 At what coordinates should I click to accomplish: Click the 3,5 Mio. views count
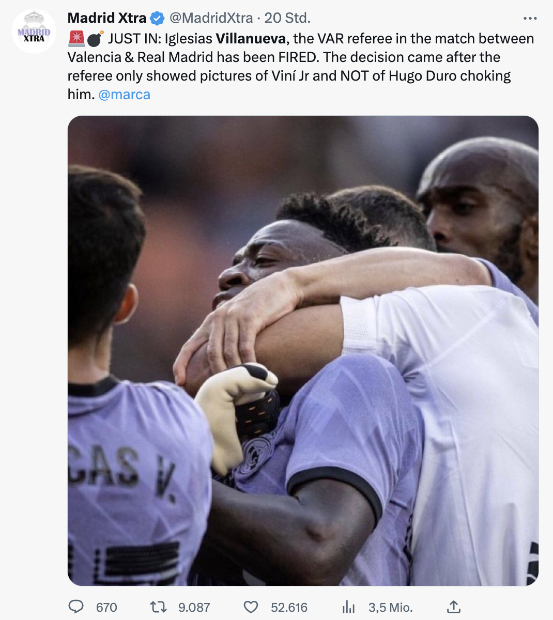point(391,607)
